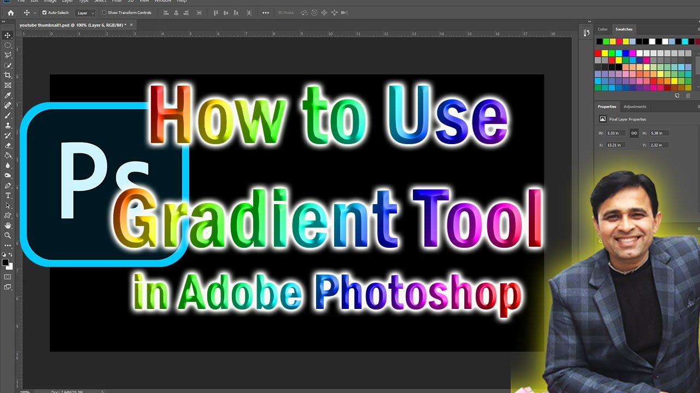Screen dimensions: 700x393
Task: Select the Sponge tool
Action: pos(8,176)
